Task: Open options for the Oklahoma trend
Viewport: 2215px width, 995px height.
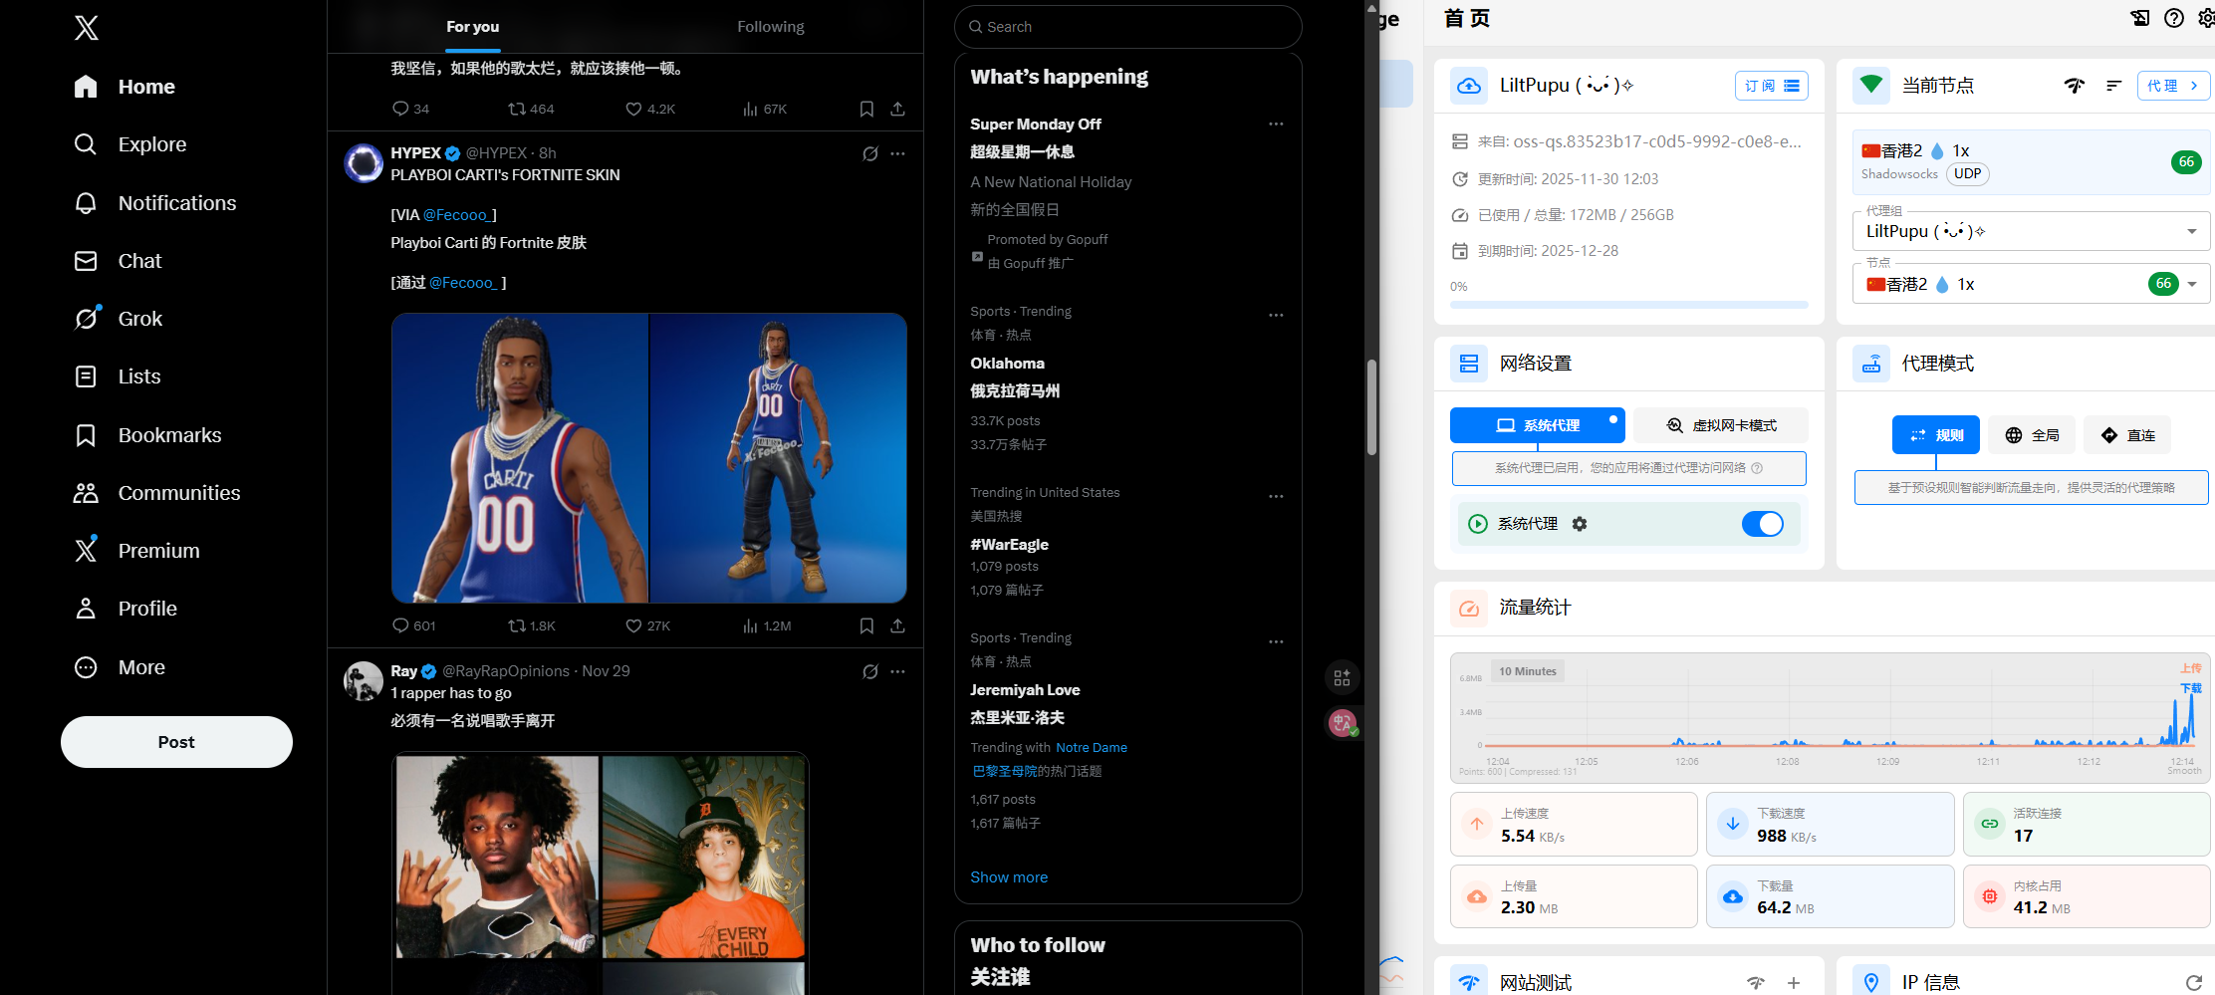Action: click(1276, 315)
